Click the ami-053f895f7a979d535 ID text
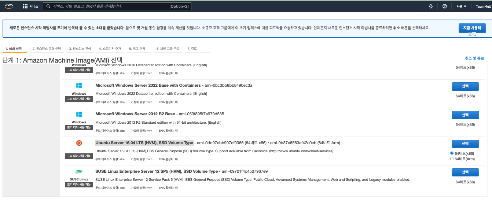Viewport: 492px width, 209px height. (x=202, y=114)
